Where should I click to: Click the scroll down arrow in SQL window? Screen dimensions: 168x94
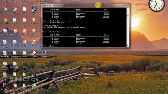128,46
